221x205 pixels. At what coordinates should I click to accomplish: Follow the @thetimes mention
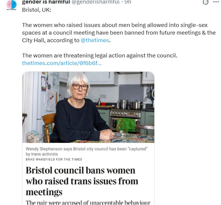click(95, 40)
